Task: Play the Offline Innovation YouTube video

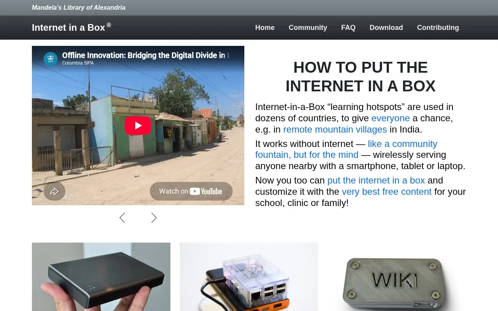Action: 138,126
